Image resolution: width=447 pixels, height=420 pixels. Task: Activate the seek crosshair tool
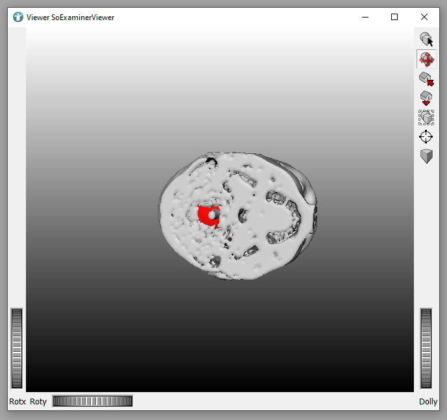pyautogui.click(x=426, y=137)
